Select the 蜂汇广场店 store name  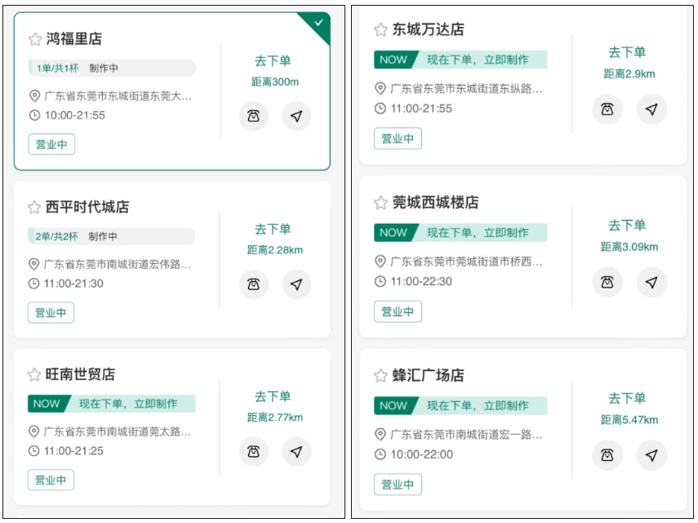(x=429, y=375)
